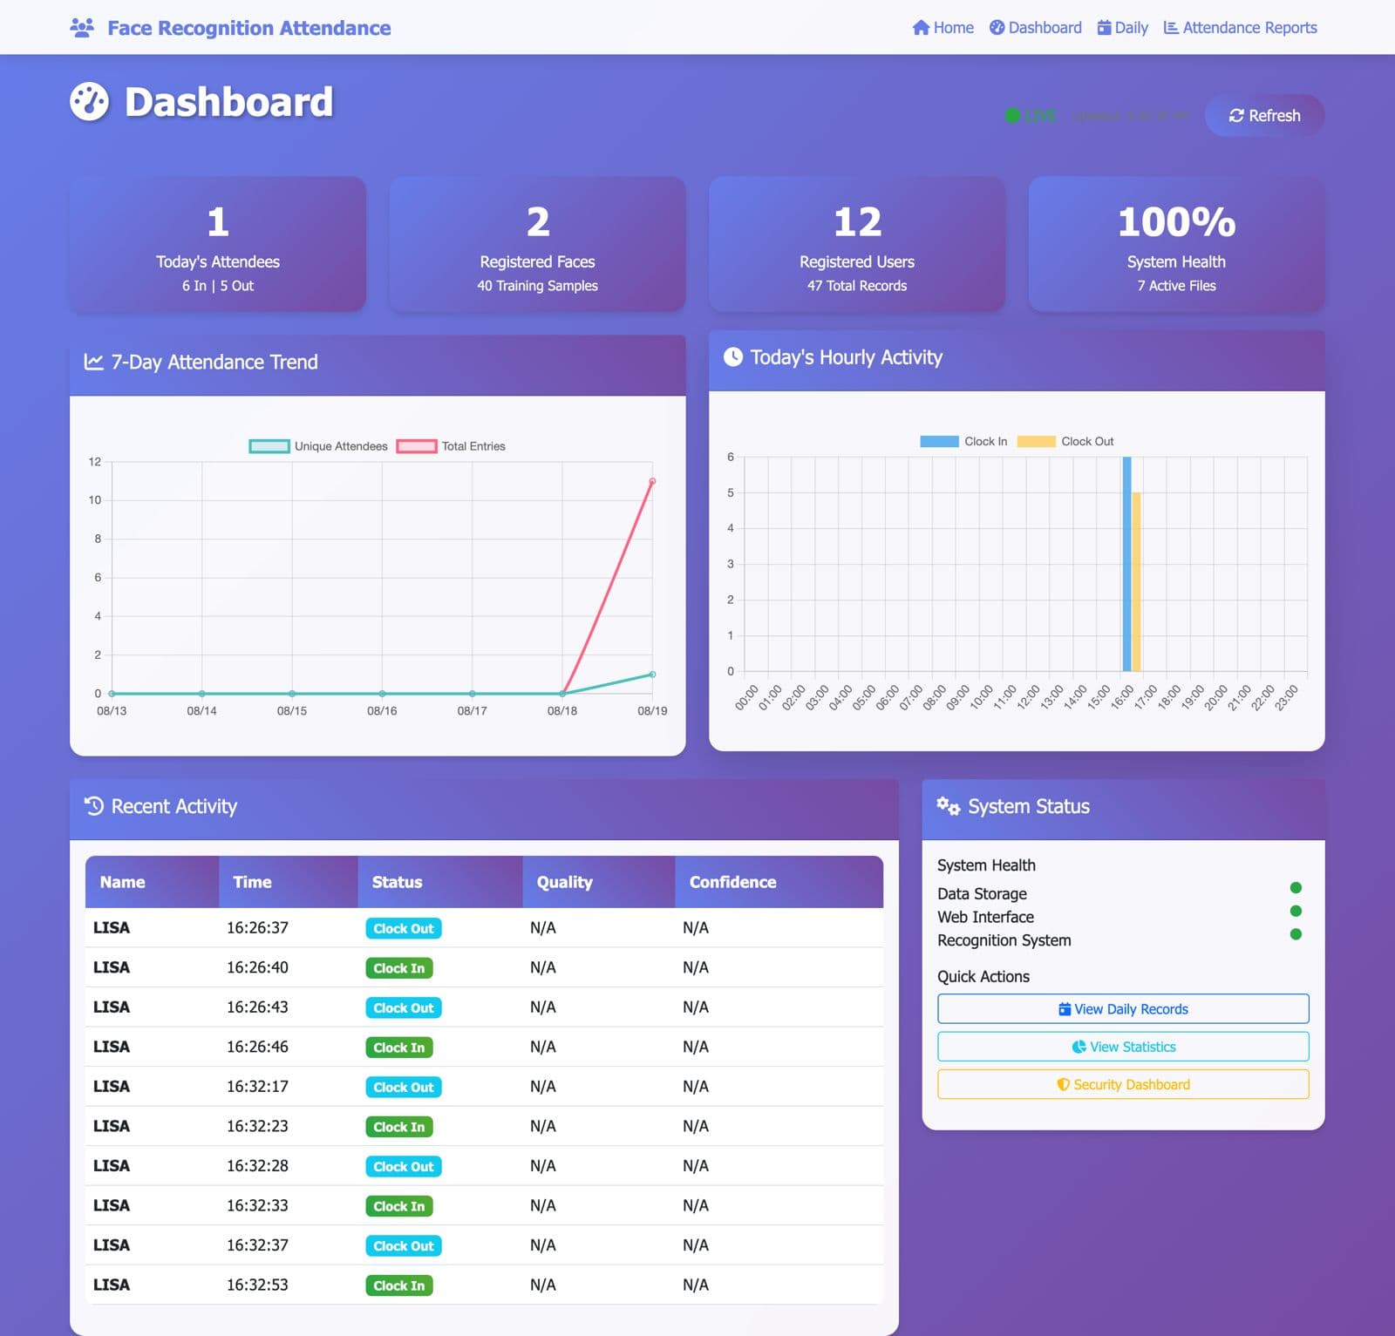Image resolution: width=1395 pixels, height=1336 pixels.
Task: Select the System Health 100% card
Action: pos(1176,244)
